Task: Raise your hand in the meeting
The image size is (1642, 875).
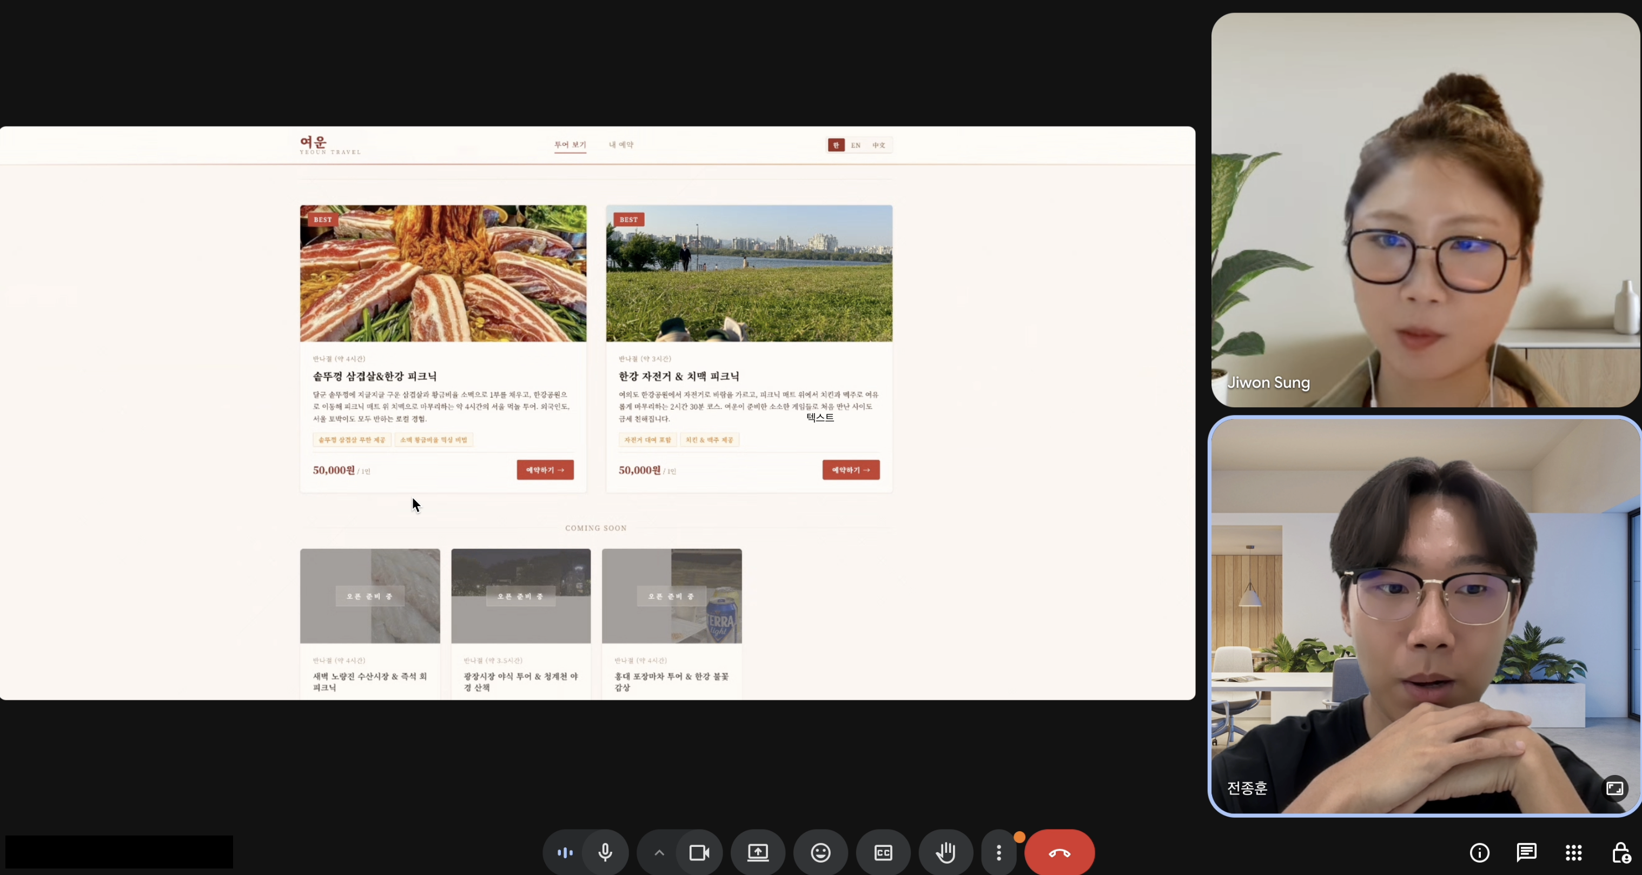Action: (945, 853)
